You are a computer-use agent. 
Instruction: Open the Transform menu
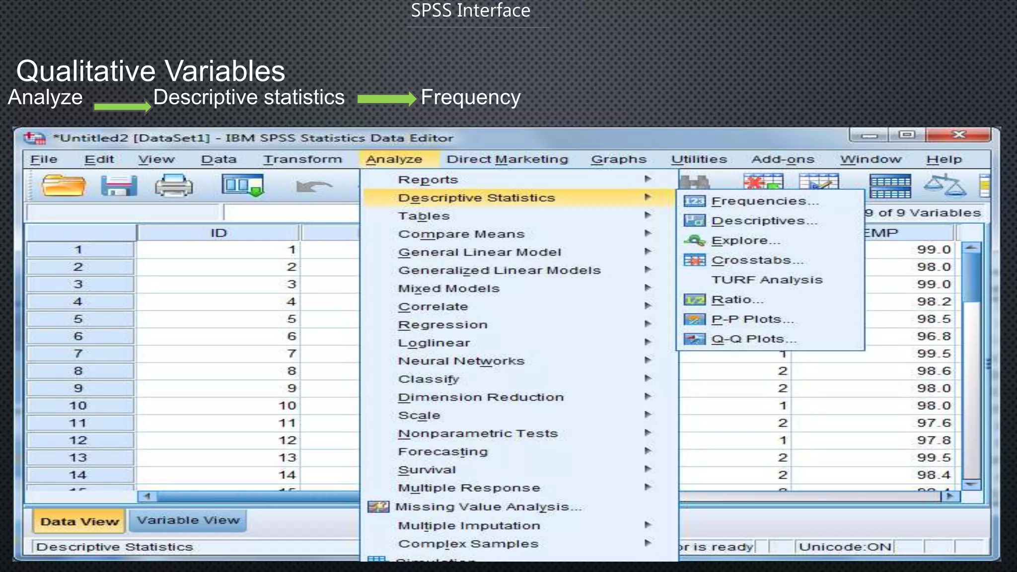[x=302, y=159]
